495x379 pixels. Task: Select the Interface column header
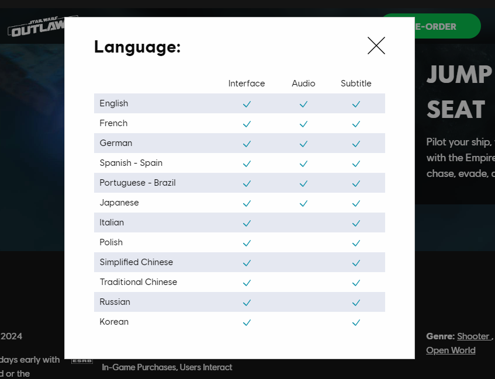247,84
